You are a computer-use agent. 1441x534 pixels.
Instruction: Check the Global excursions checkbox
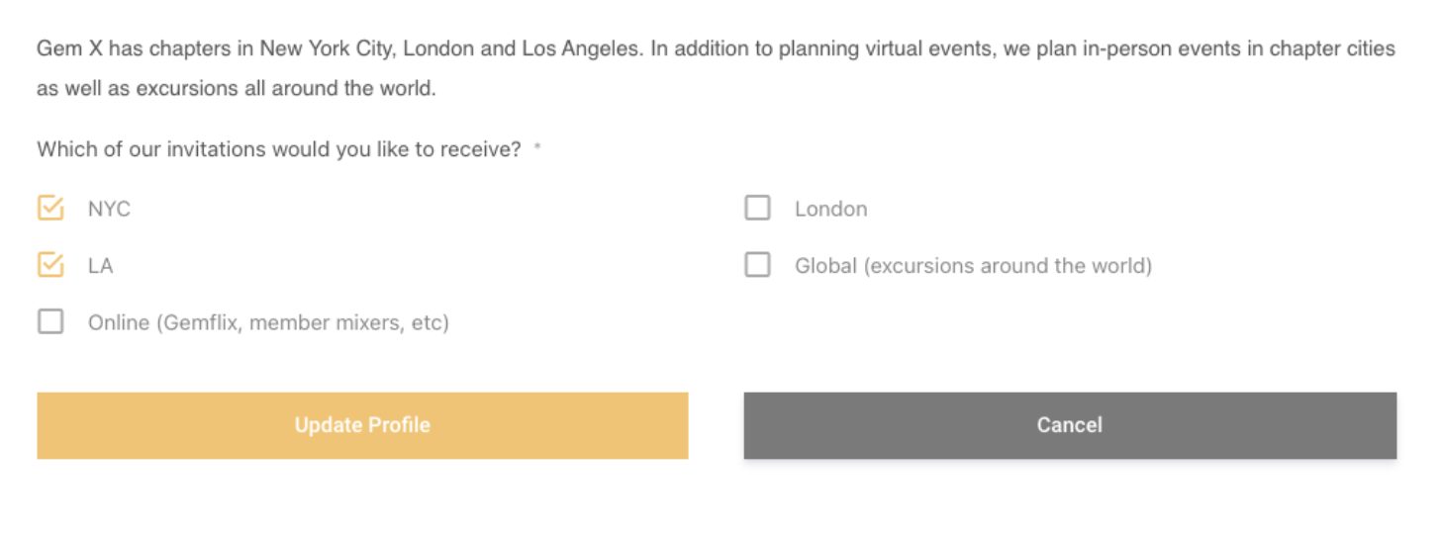pos(757,265)
